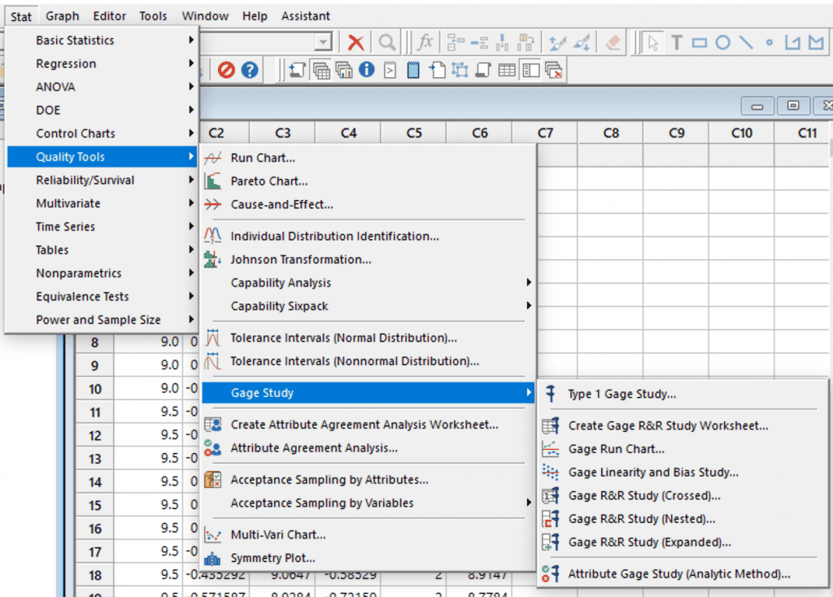Open the Editor menu
This screenshot has height=597, width=833.
[x=110, y=16]
